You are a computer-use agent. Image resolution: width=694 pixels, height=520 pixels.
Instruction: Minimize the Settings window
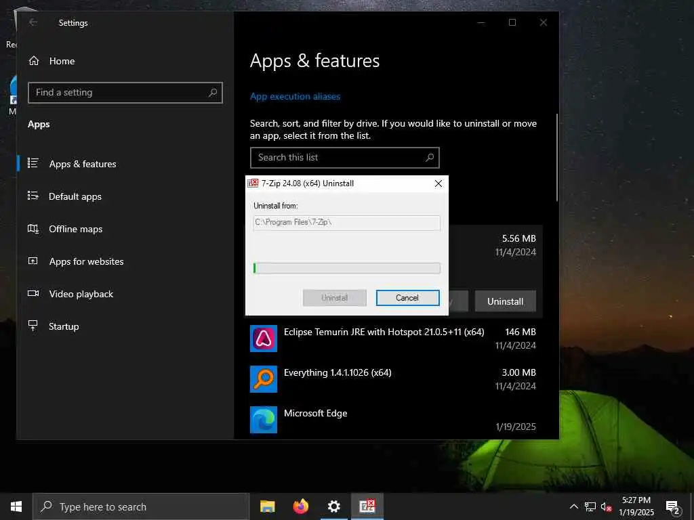coord(481,22)
